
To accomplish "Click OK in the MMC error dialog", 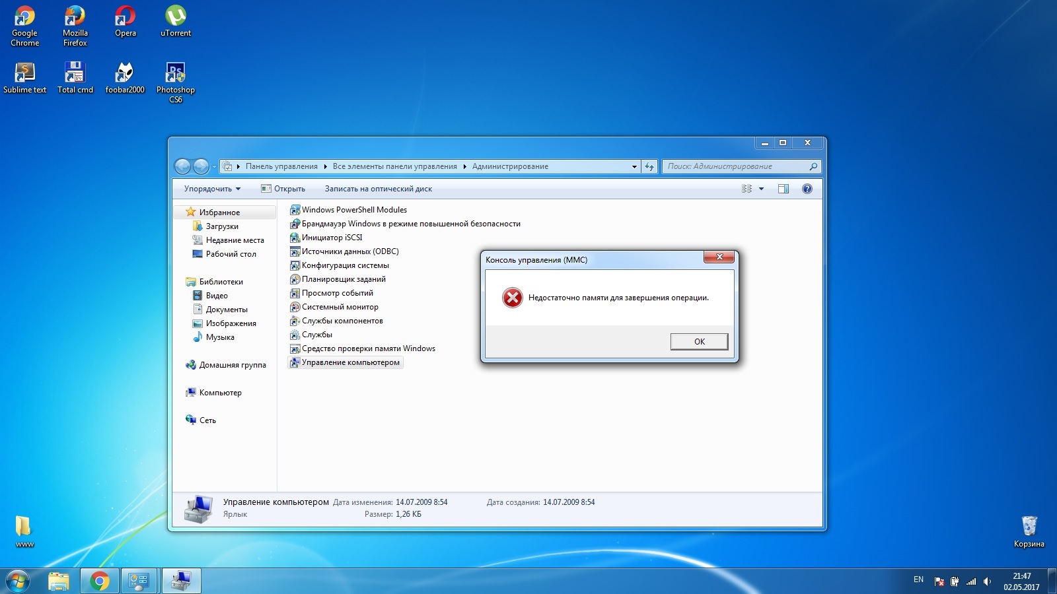I will coord(699,341).
